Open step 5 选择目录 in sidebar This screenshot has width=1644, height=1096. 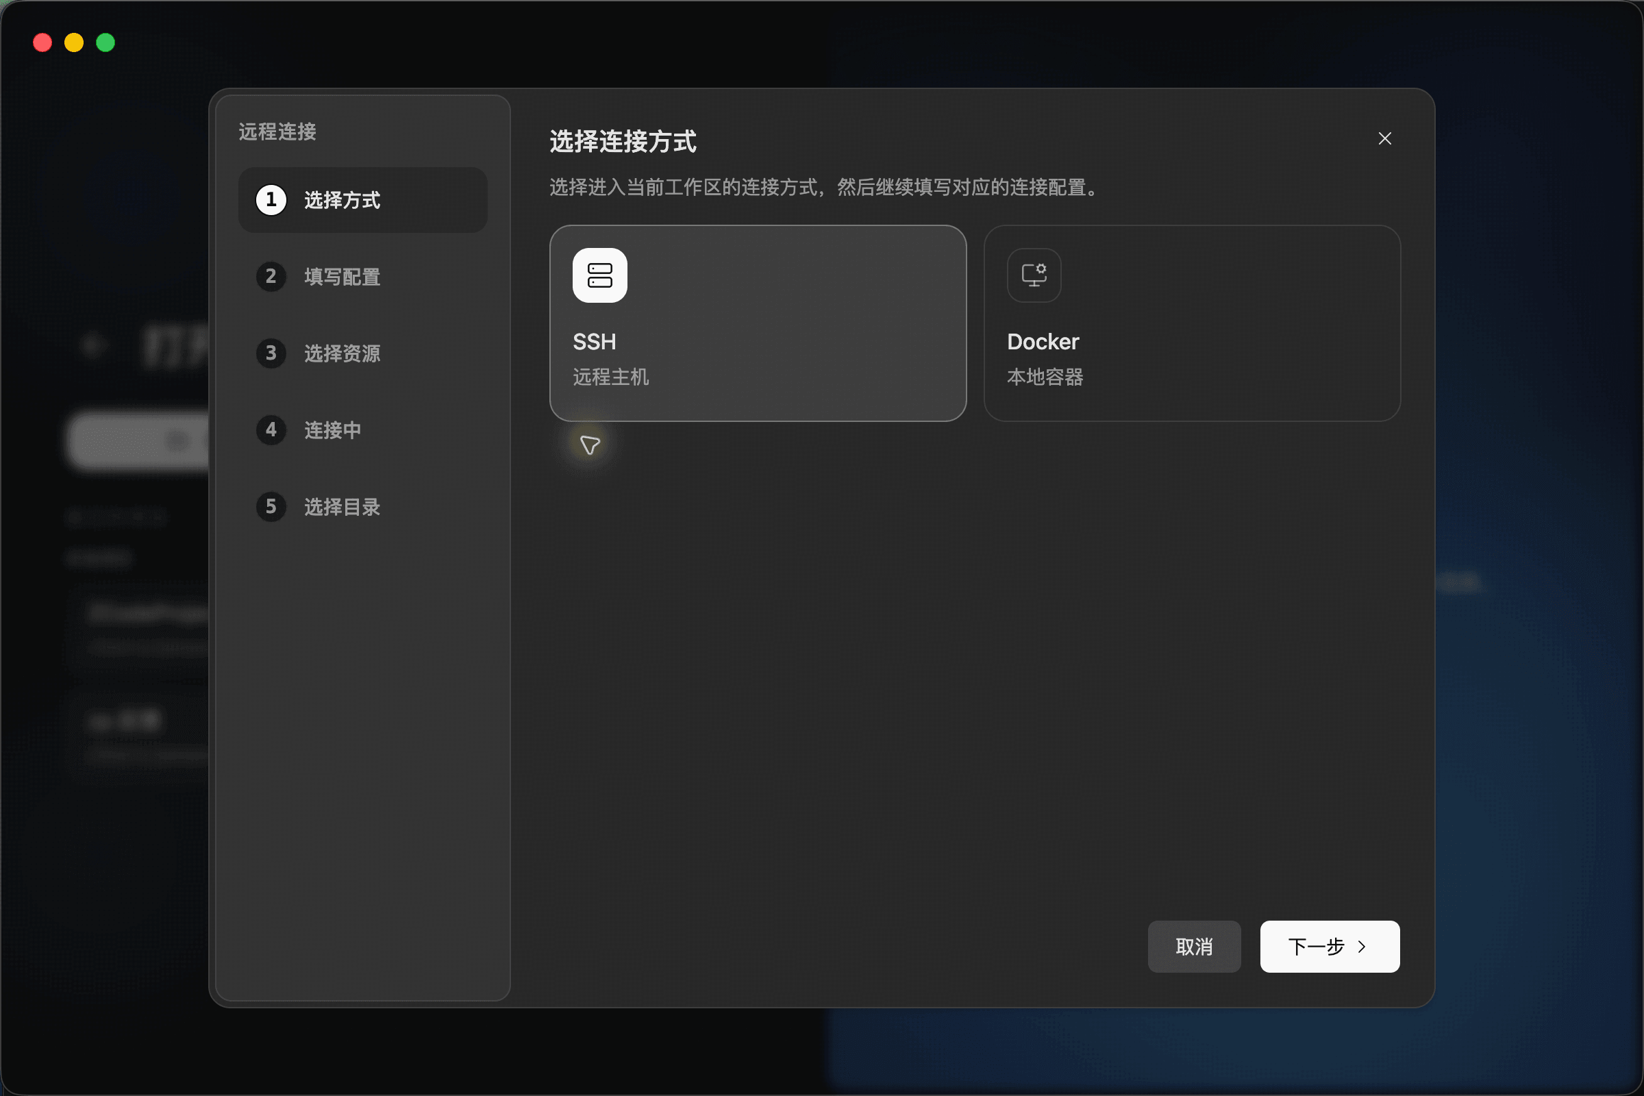click(363, 507)
